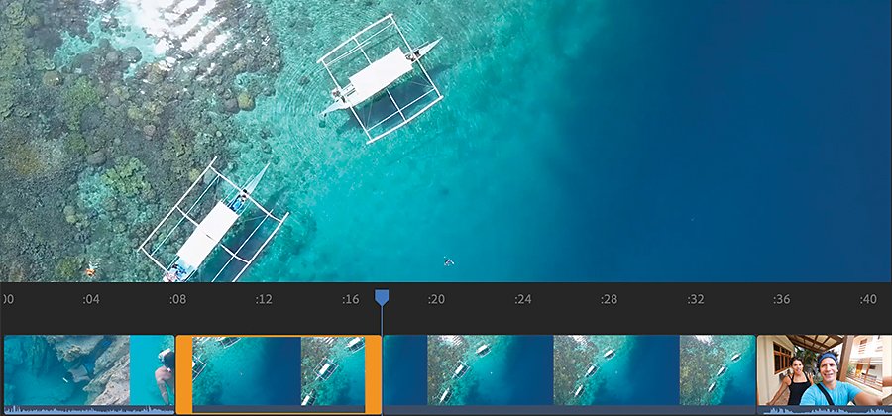Viewport: 892px width, 416px height.
Task: Click the :04 time ruler mark
Action: click(91, 299)
